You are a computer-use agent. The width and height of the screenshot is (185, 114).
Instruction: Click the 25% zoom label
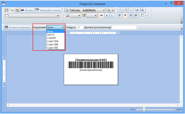coord(133,110)
